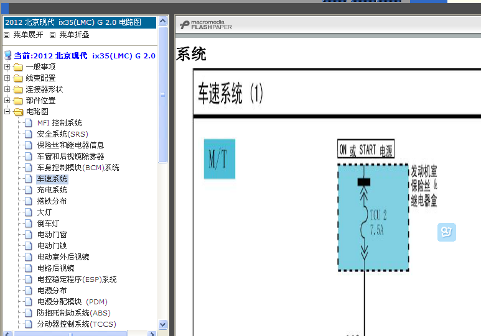The image size is (481, 336).
Task: Click the tree panel scroll-up arrow
Action: tap(163, 21)
